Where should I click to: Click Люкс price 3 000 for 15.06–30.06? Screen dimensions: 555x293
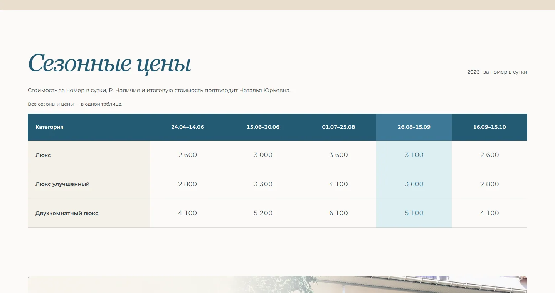click(263, 155)
